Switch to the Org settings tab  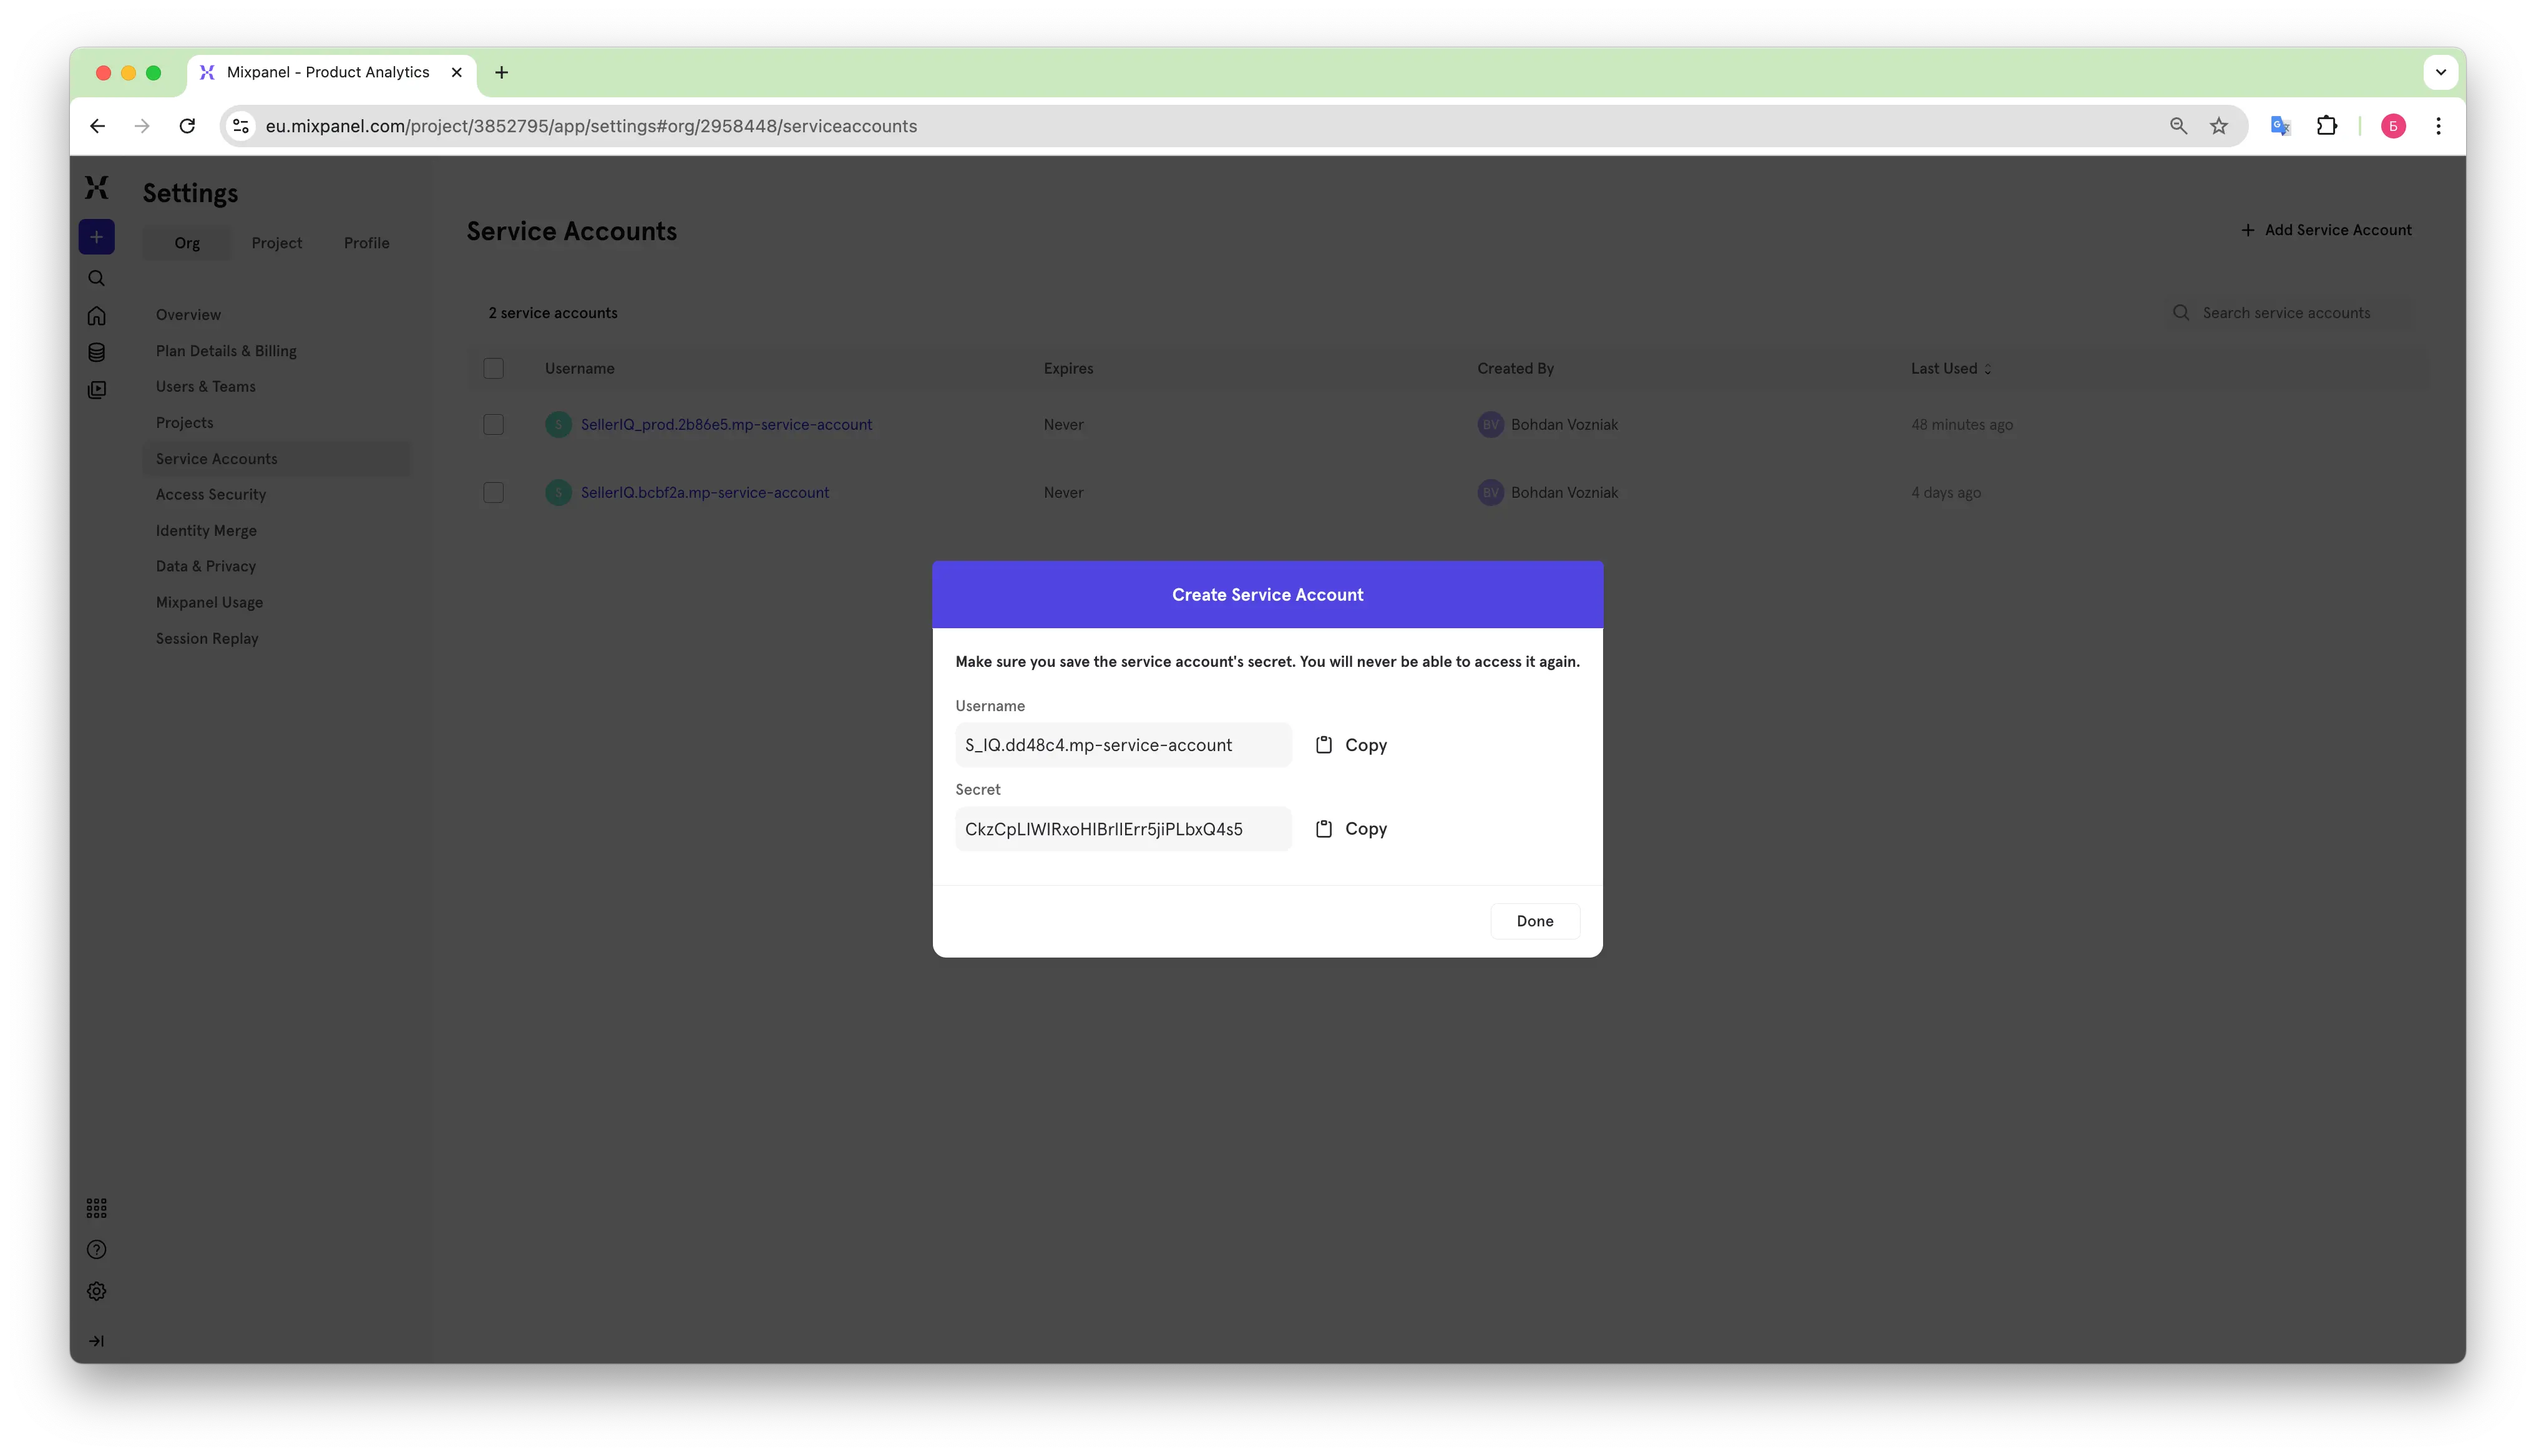[x=187, y=243]
